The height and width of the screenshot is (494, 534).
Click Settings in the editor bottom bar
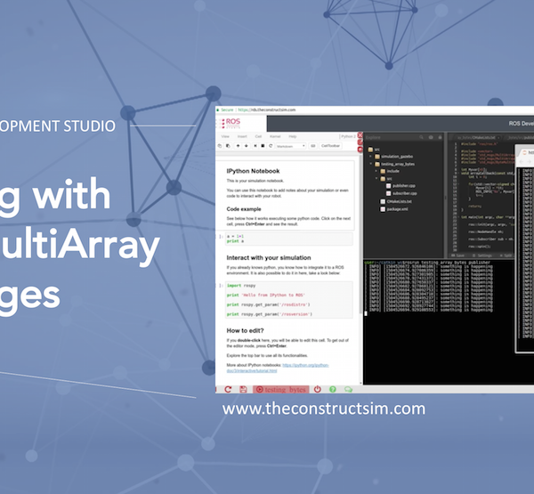click(482, 255)
